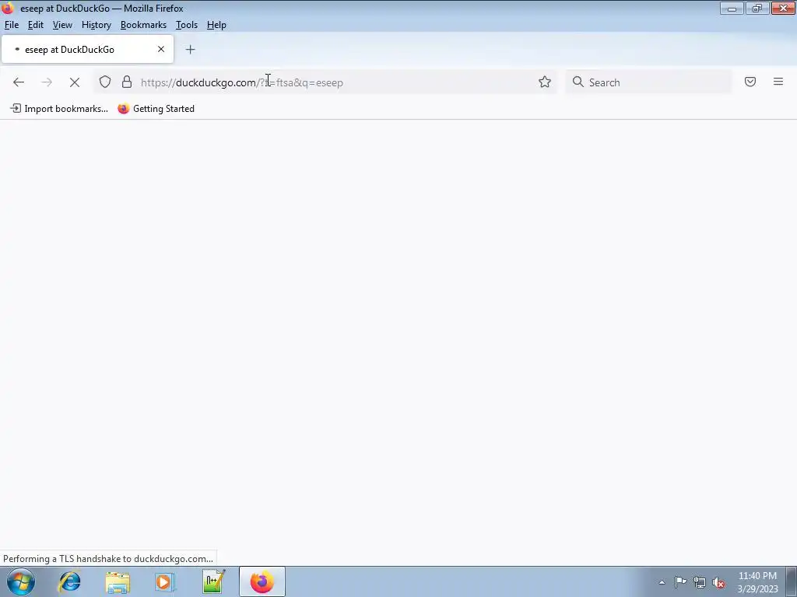Go back using the back arrow
Screen dimensions: 797x597
pyautogui.click(x=19, y=82)
